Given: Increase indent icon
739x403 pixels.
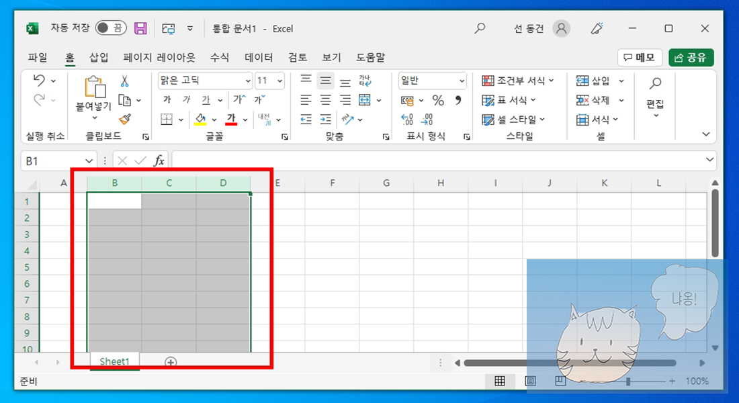Looking at the screenshot, I should pos(326,120).
